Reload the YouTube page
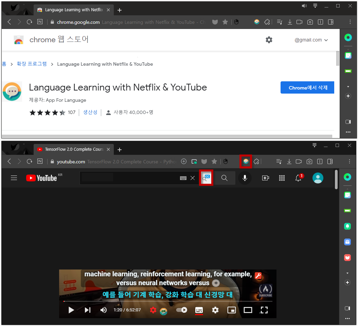 (30, 162)
